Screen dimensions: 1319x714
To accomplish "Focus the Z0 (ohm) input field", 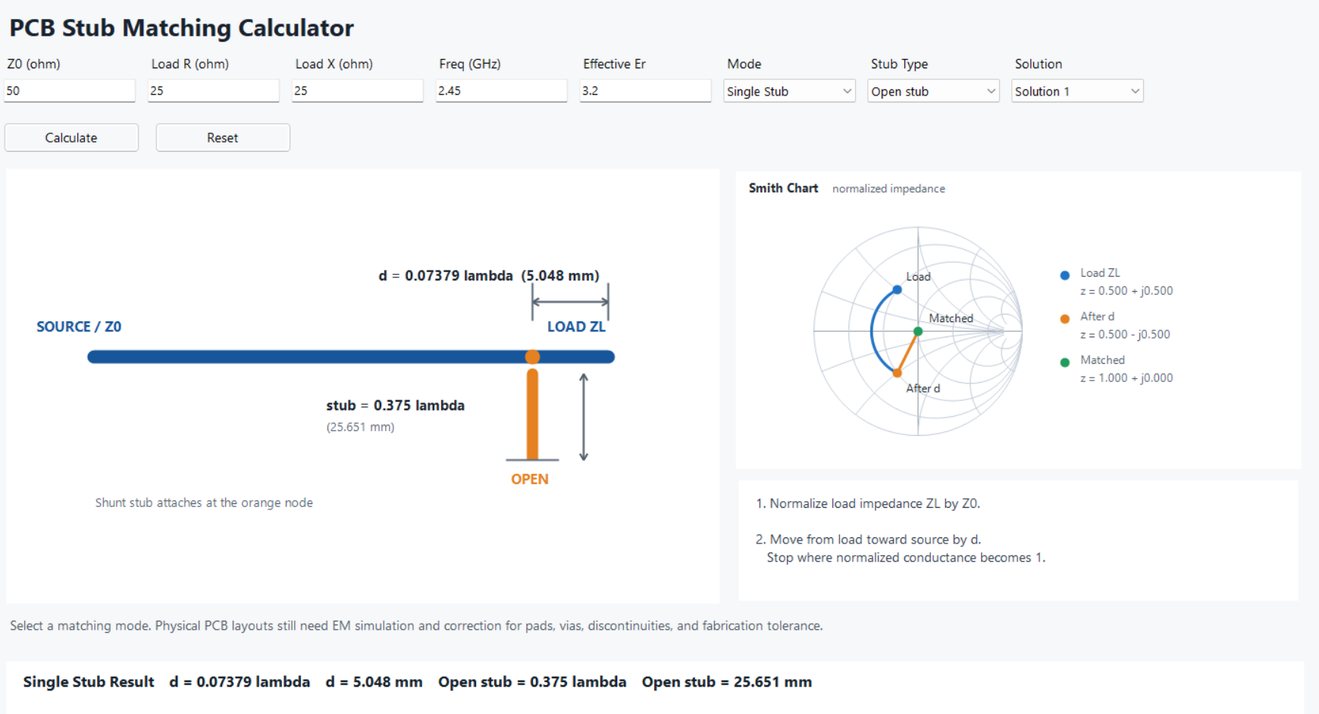I will (x=70, y=91).
